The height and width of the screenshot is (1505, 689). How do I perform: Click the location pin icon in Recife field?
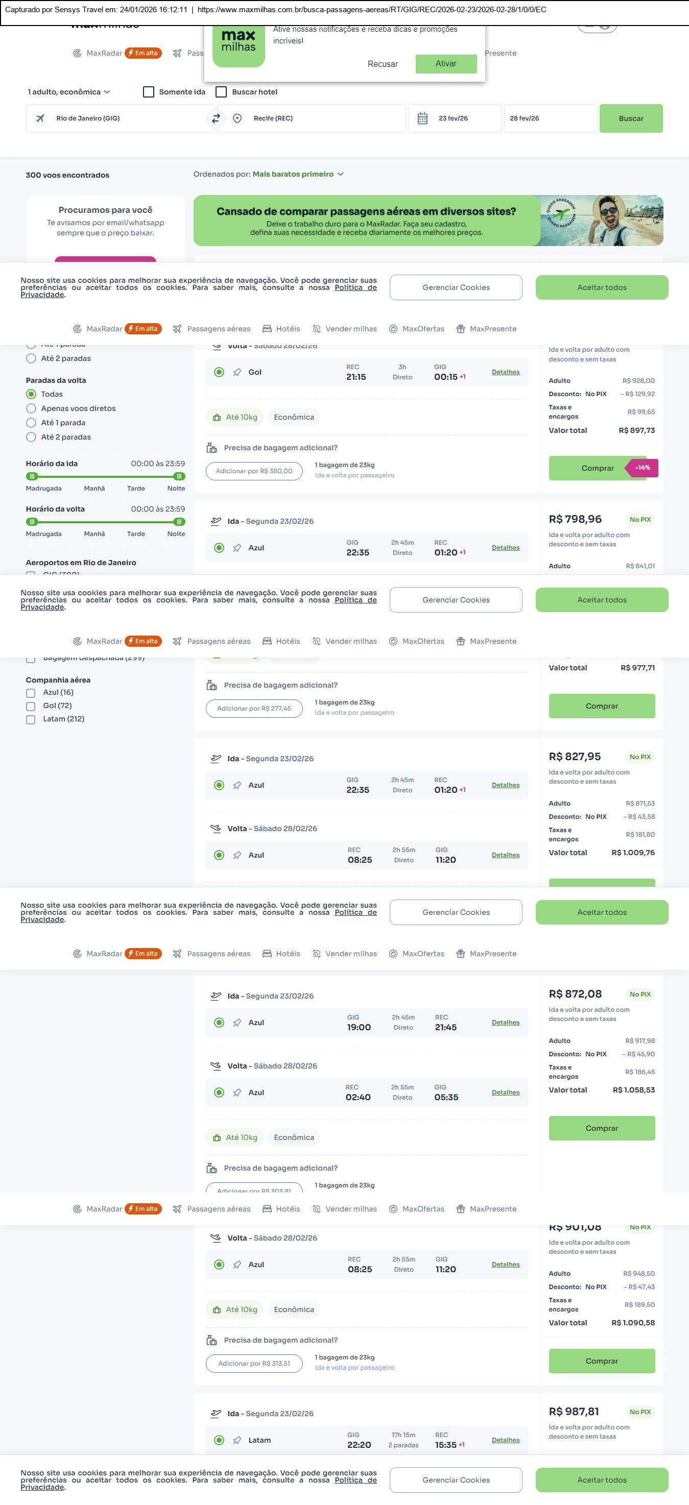coord(237,118)
